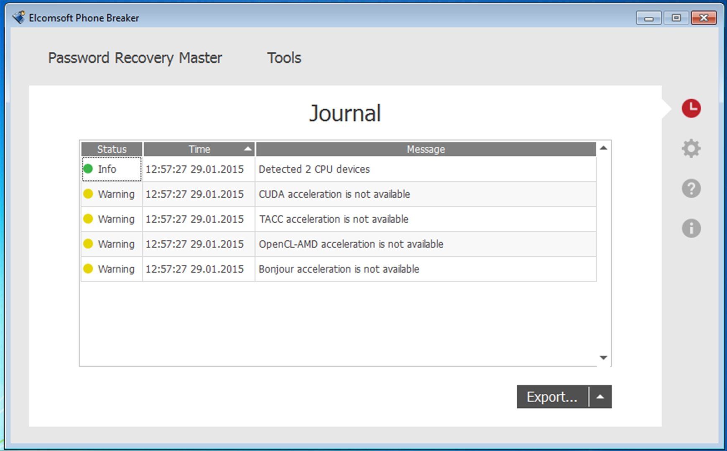Select the time cell in the TACC row

point(199,219)
